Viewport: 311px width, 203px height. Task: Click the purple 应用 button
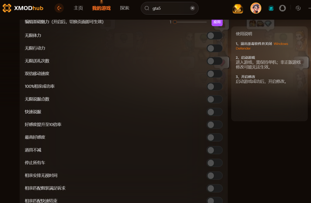click(217, 22)
